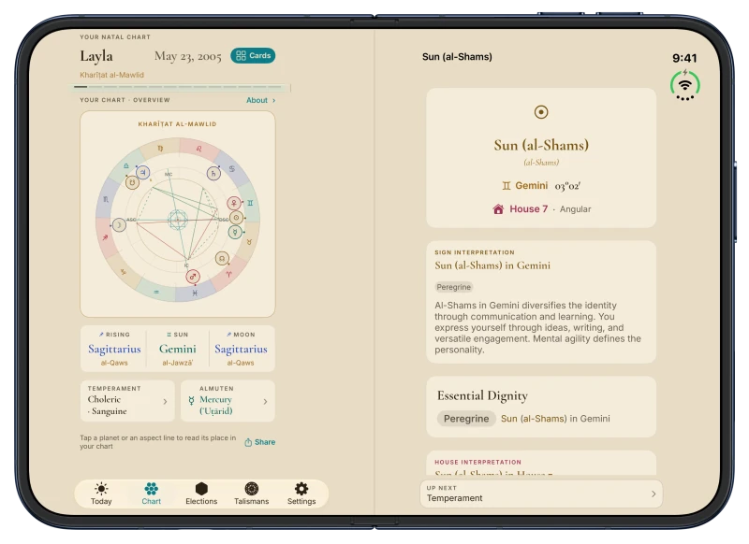Tap the Mercury glyph on the chart wheel
Viewport: 749px width, 544px height.
click(235, 232)
